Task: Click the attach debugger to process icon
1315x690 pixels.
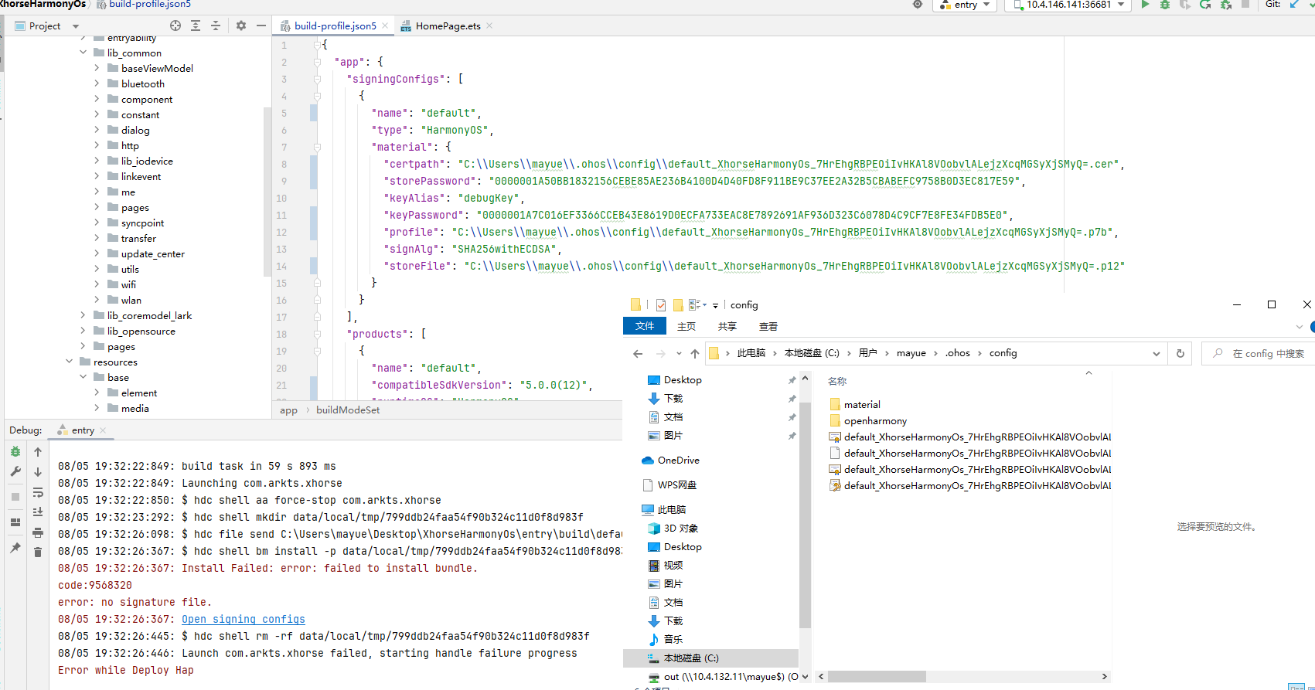Action: [x=1226, y=5]
